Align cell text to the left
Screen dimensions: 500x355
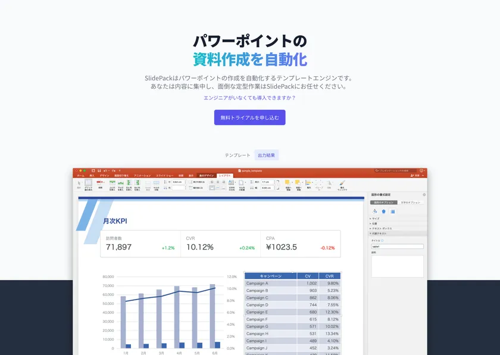coord(212,182)
